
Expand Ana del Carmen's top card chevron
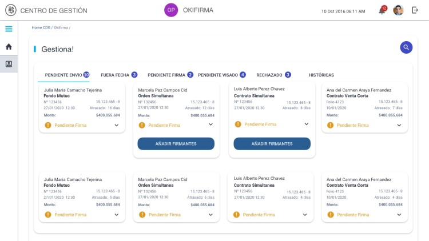tap(399, 125)
